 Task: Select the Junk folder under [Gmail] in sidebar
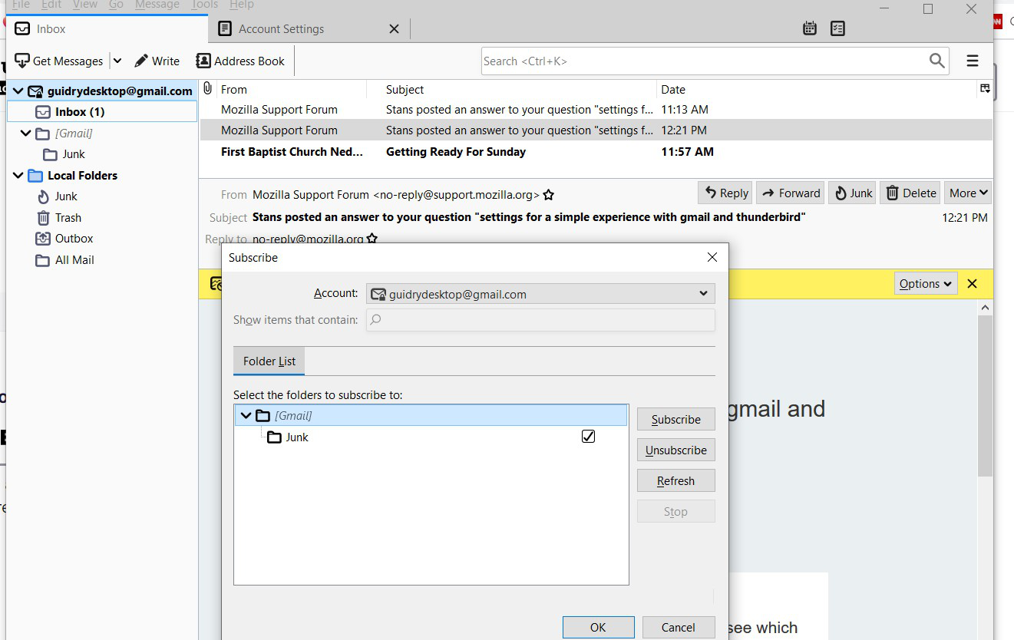click(x=73, y=153)
